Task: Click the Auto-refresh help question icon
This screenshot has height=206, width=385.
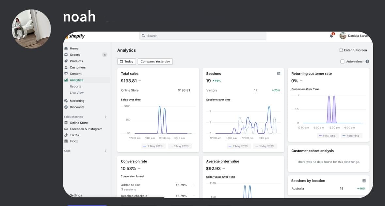Action: tap(367, 62)
